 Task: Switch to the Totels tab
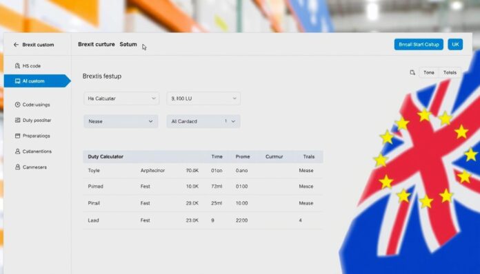point(450,72)
